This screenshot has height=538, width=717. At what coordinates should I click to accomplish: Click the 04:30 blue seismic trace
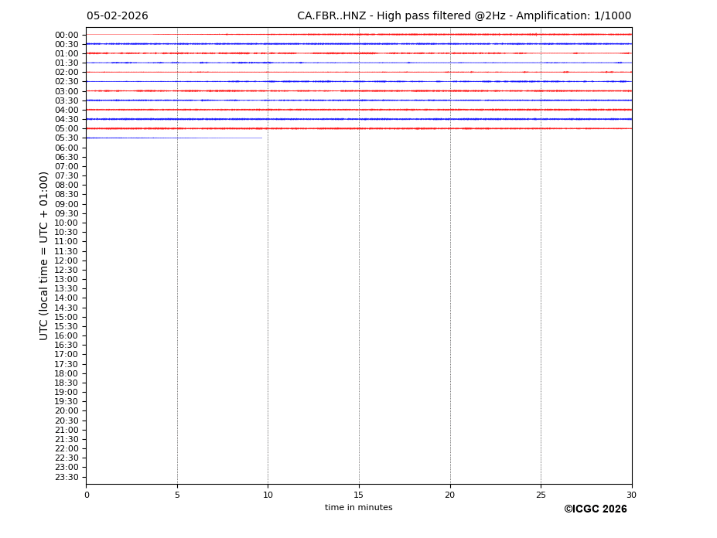(359, 119)
